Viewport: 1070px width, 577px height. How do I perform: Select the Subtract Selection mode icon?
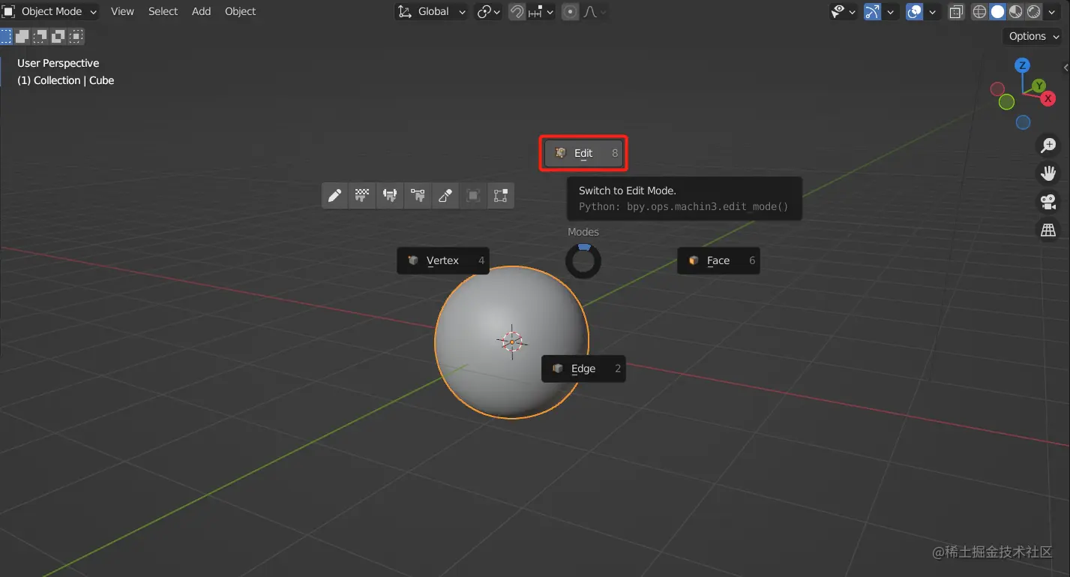click(x=40, y=35)
